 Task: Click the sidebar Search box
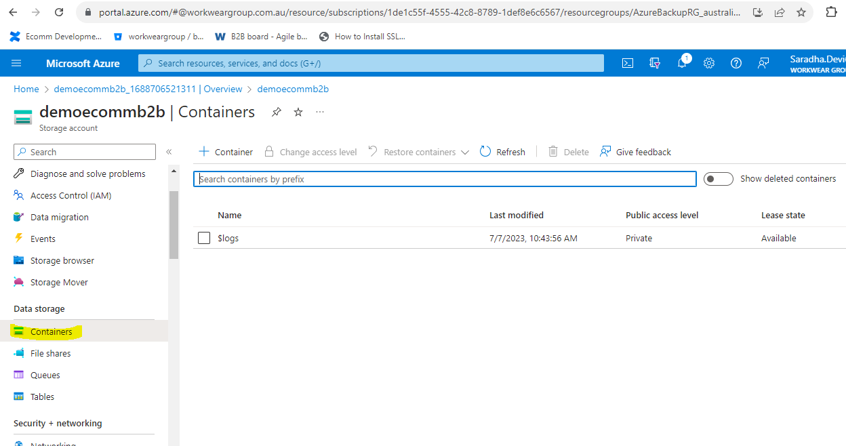coord(84,152)
